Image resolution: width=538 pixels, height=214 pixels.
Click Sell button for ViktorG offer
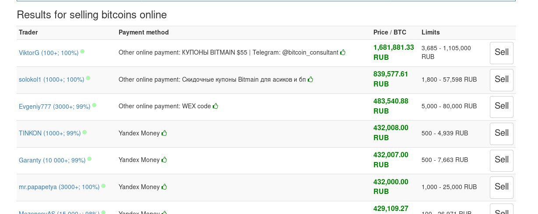[x=502, y=53]
